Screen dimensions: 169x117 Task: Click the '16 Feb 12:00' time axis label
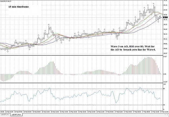point(55,112)
